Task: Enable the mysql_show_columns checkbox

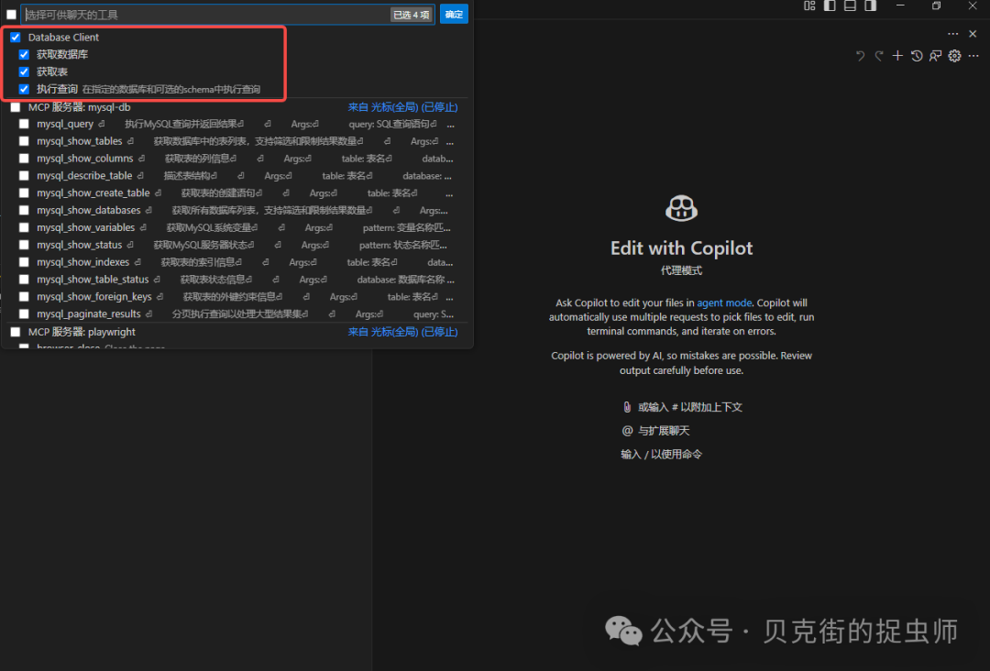Action: coord(24,159)
